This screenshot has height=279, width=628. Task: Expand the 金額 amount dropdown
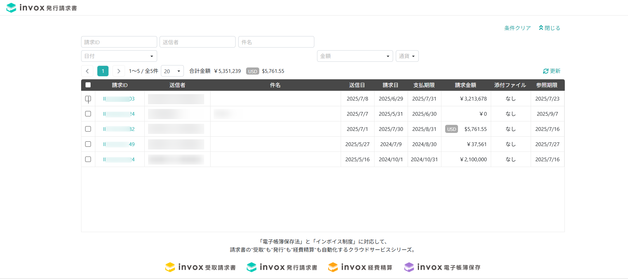coord(355,56)
